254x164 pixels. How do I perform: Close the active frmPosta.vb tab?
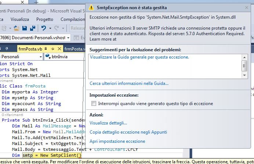59,49
